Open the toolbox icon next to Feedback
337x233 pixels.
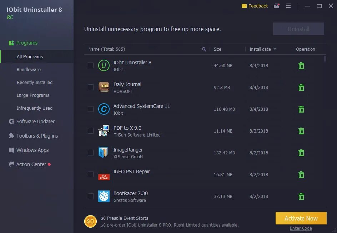(x=276, y=6)
